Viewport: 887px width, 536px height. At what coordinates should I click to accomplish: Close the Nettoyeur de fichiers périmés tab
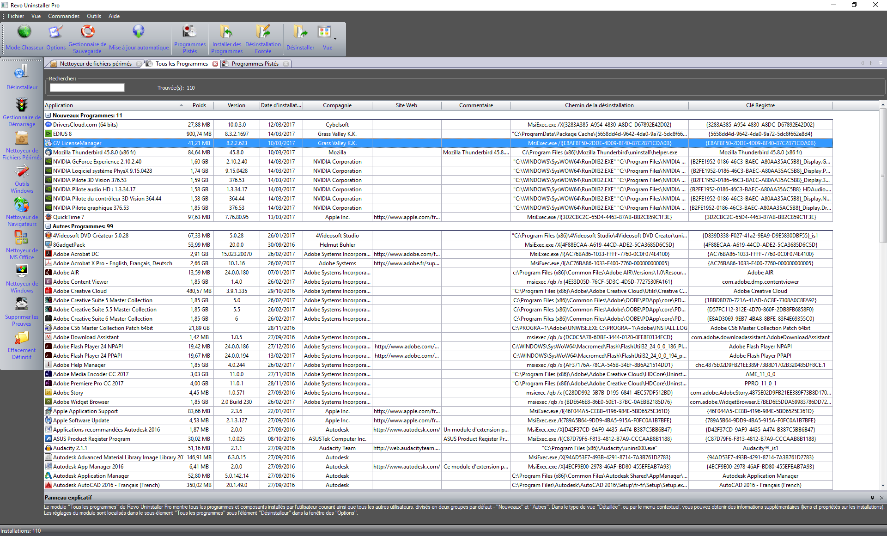coord(140,64)
